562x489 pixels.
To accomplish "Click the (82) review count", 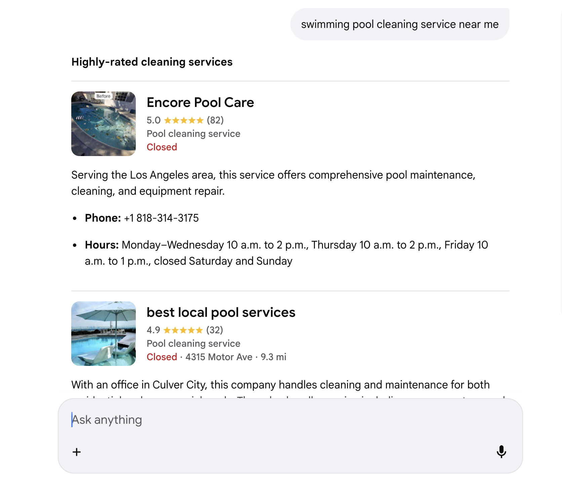I will coord(215,120).
